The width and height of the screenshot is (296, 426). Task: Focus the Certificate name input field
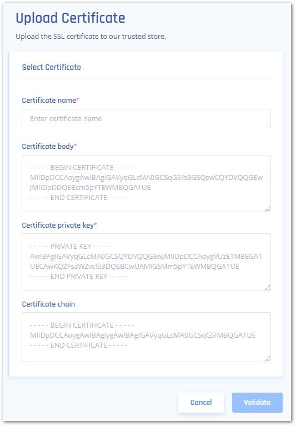146,118
